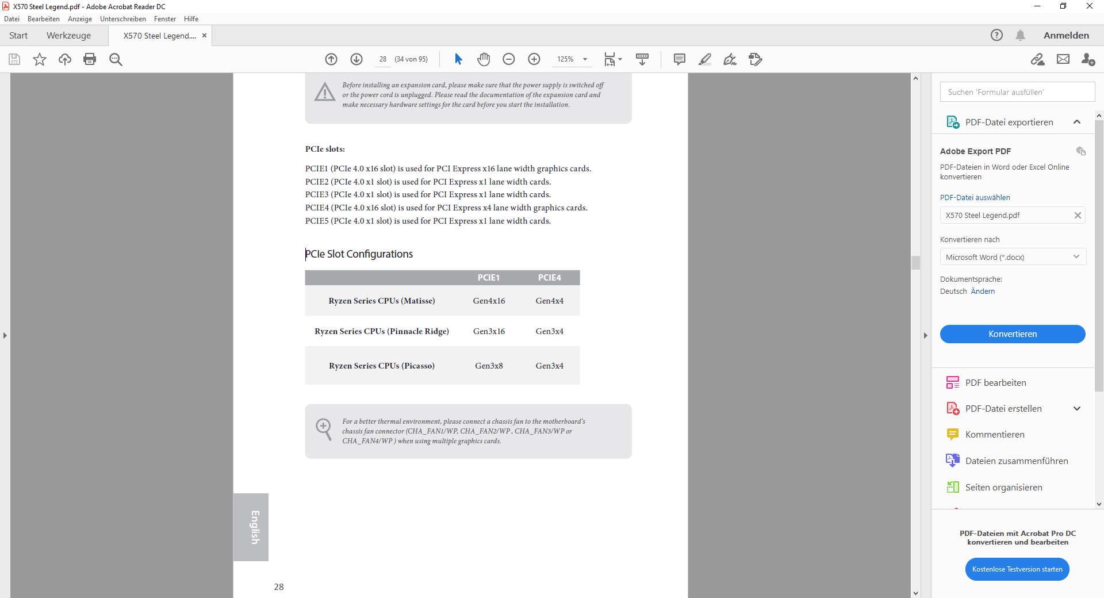Open the sign document tool
1104x598 pixels.
pos(730,59)
